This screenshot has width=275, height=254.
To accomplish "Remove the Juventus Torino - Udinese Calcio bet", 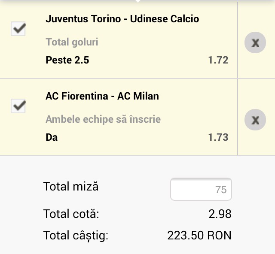I will (x=255, y=42).
